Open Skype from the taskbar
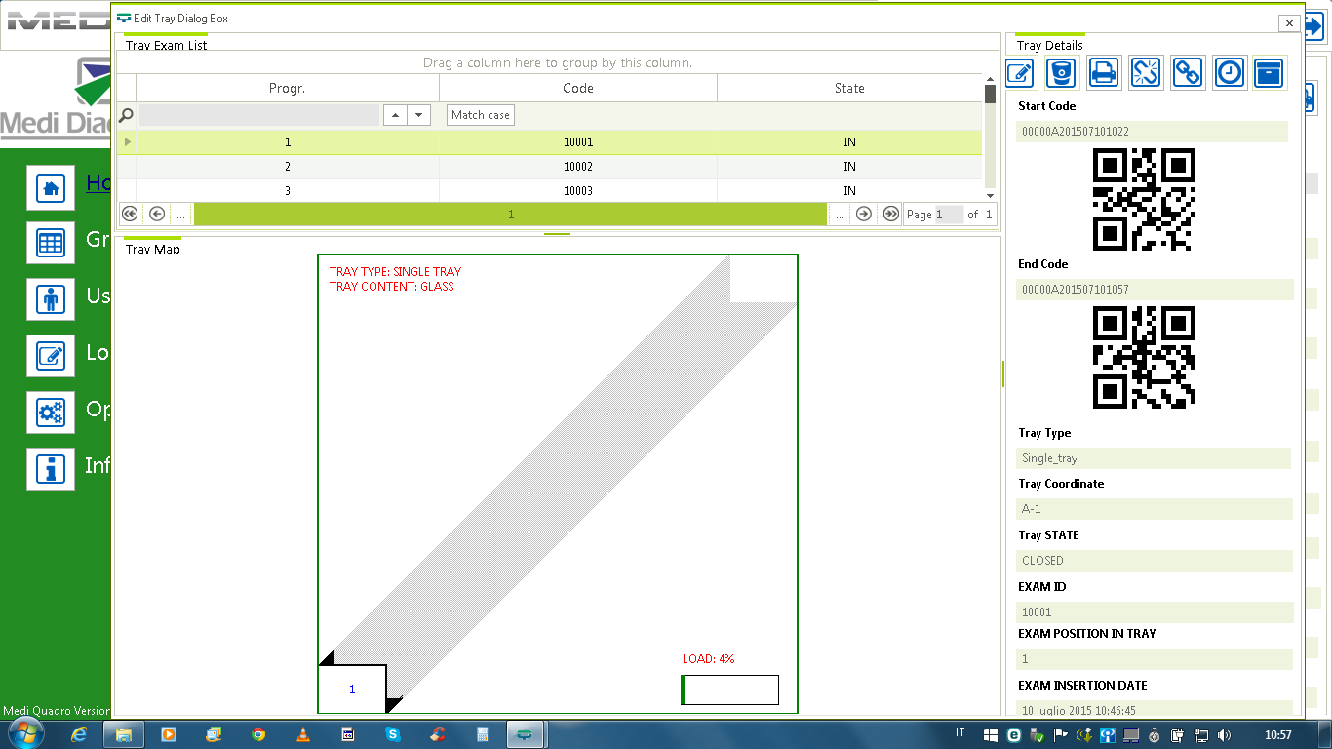Viewport: 1332px width, 749px height. coord(392,734)
